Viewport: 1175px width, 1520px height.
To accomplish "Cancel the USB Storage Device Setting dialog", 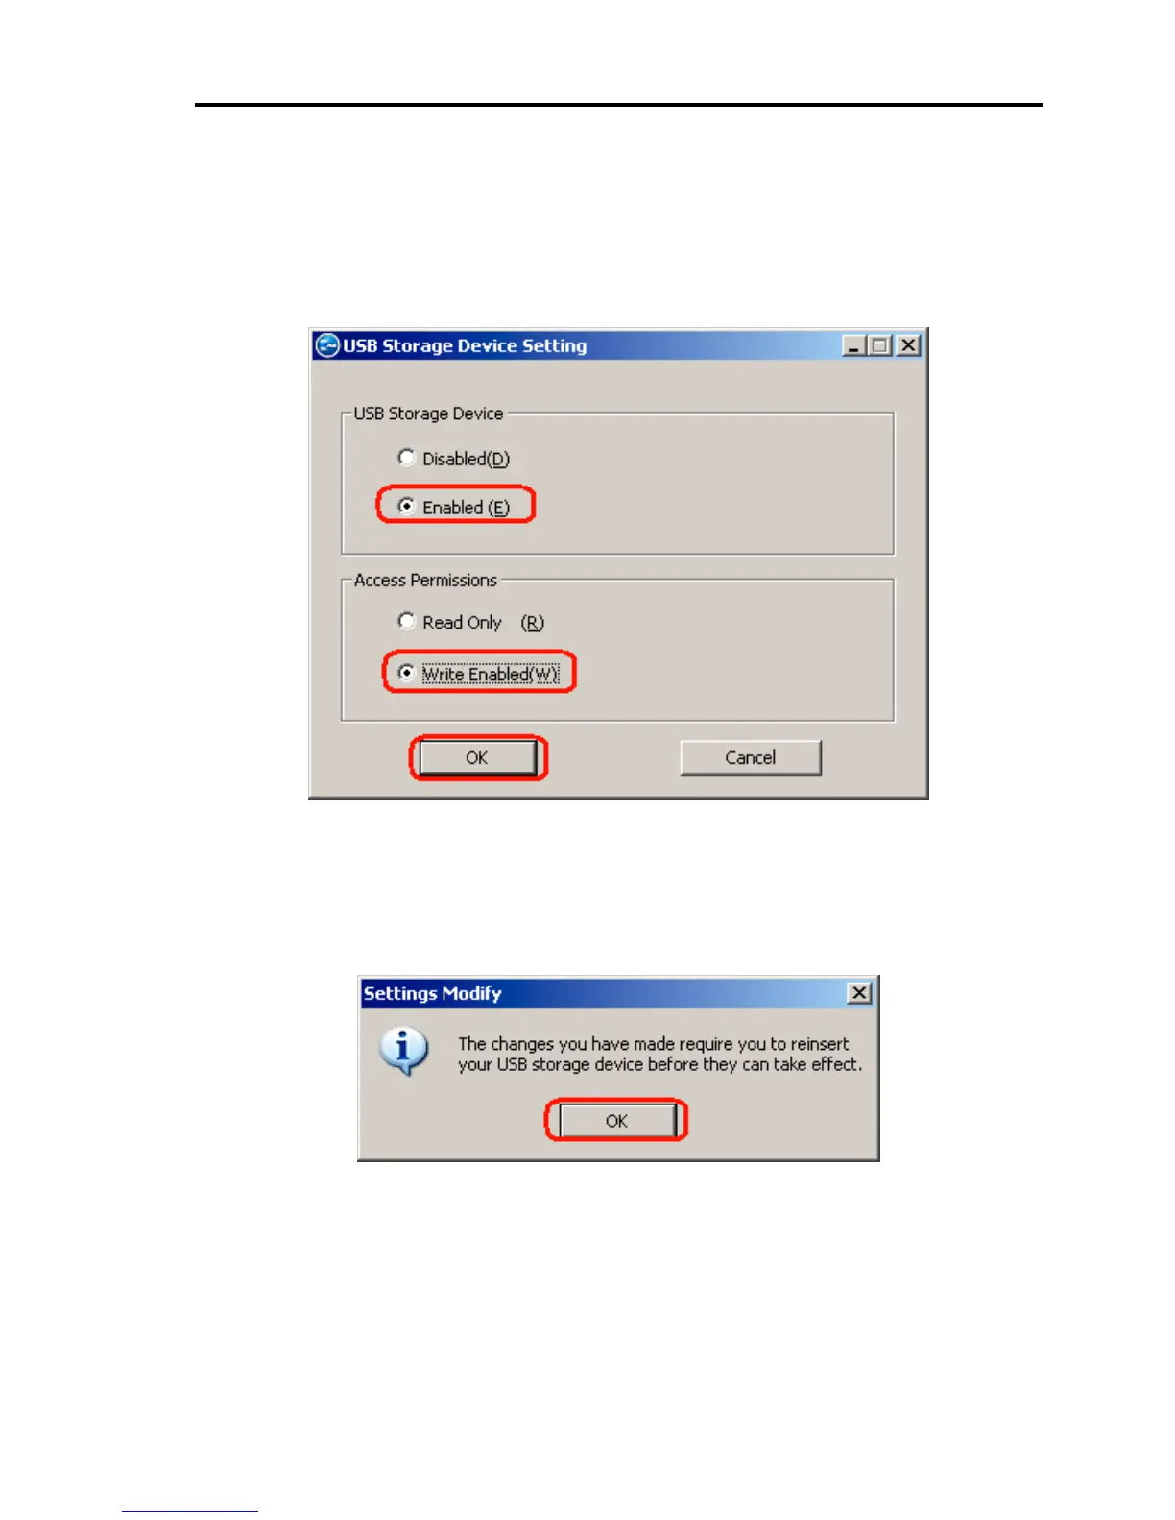I will (x=751, y=758).
